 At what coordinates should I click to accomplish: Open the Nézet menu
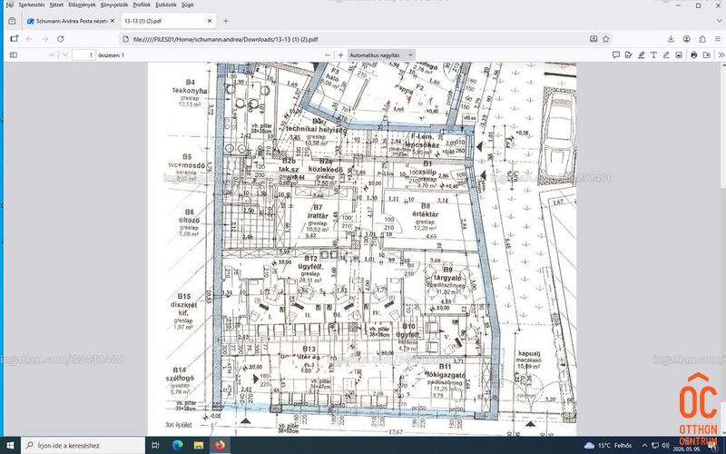pyautogui.click(x=56, y=5)
